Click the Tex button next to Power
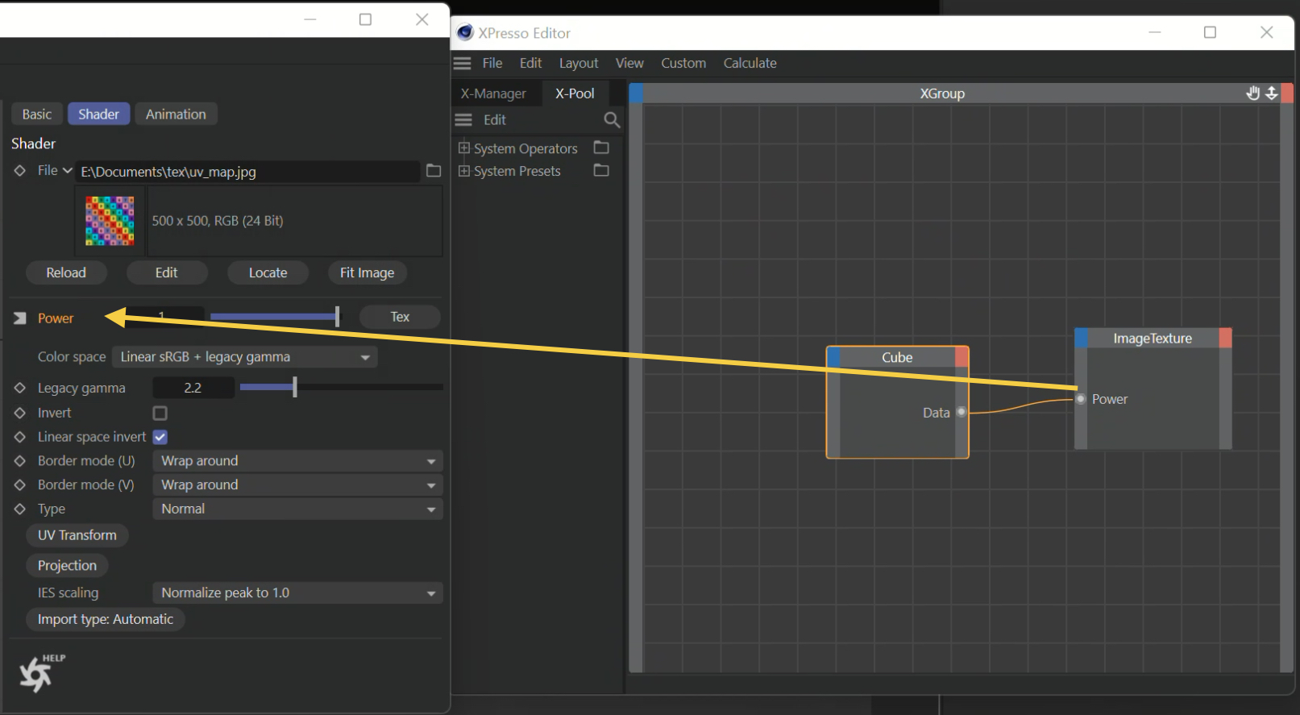The width and height of the screenshot is (1300, 715). [400, 317]
